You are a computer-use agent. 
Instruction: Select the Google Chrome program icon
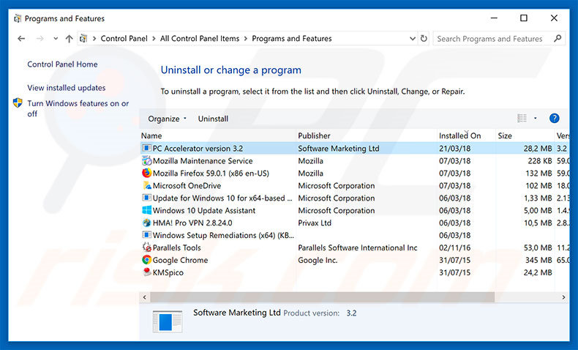(x=146, y=260)
